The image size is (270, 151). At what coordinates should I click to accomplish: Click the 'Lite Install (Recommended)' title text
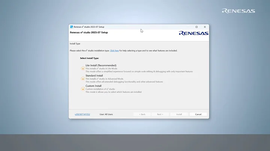pos(101,65)
